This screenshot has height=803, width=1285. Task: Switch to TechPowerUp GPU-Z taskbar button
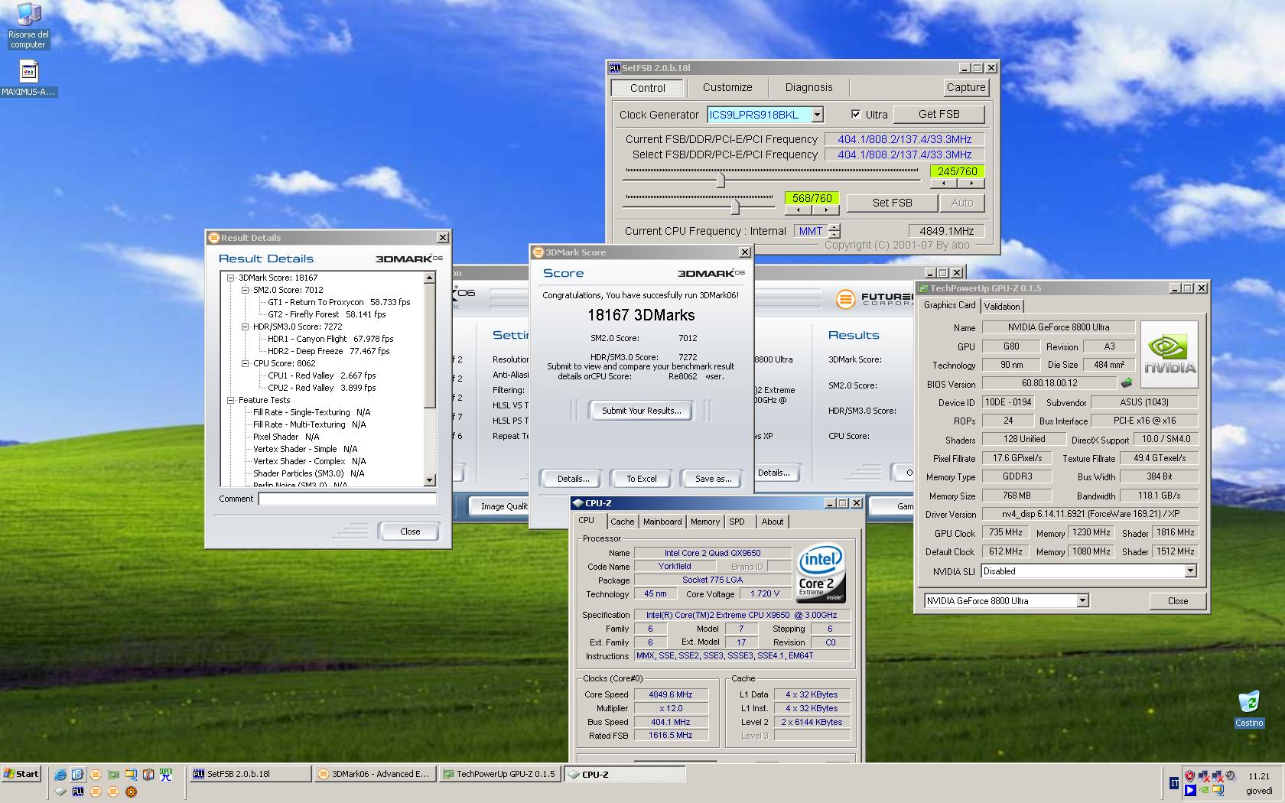click(x=500, y=774)
